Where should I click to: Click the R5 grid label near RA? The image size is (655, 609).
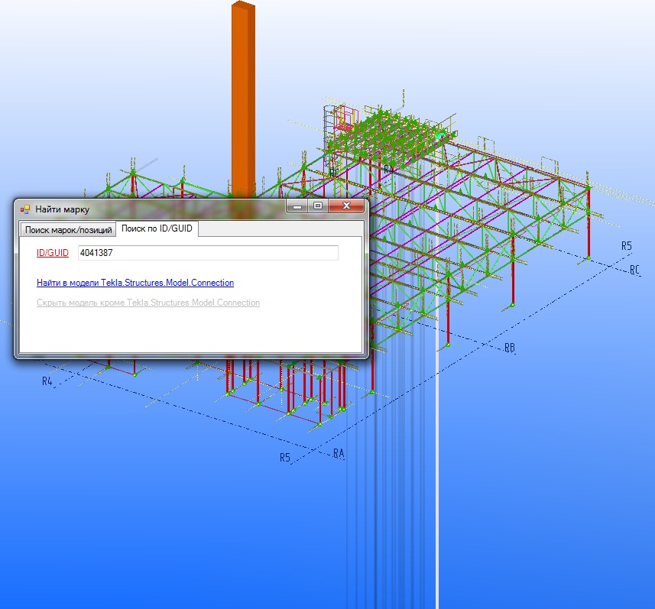285,458
